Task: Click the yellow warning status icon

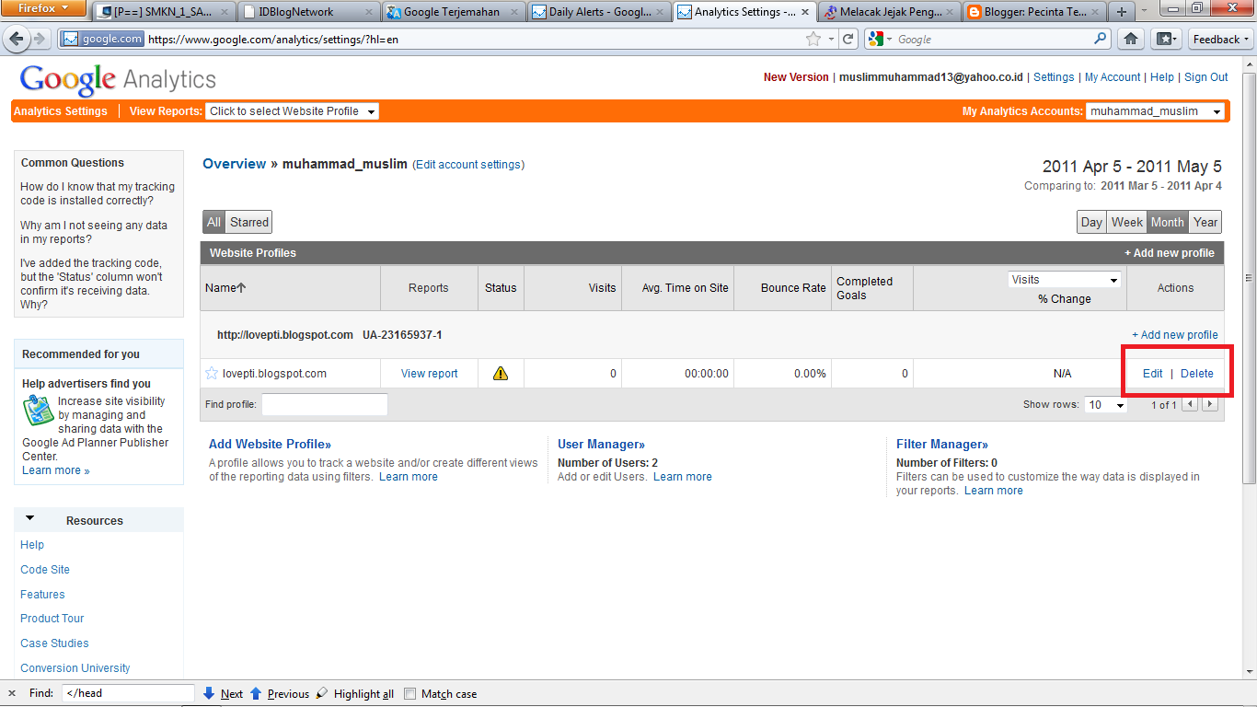Action: click(501, 373)
